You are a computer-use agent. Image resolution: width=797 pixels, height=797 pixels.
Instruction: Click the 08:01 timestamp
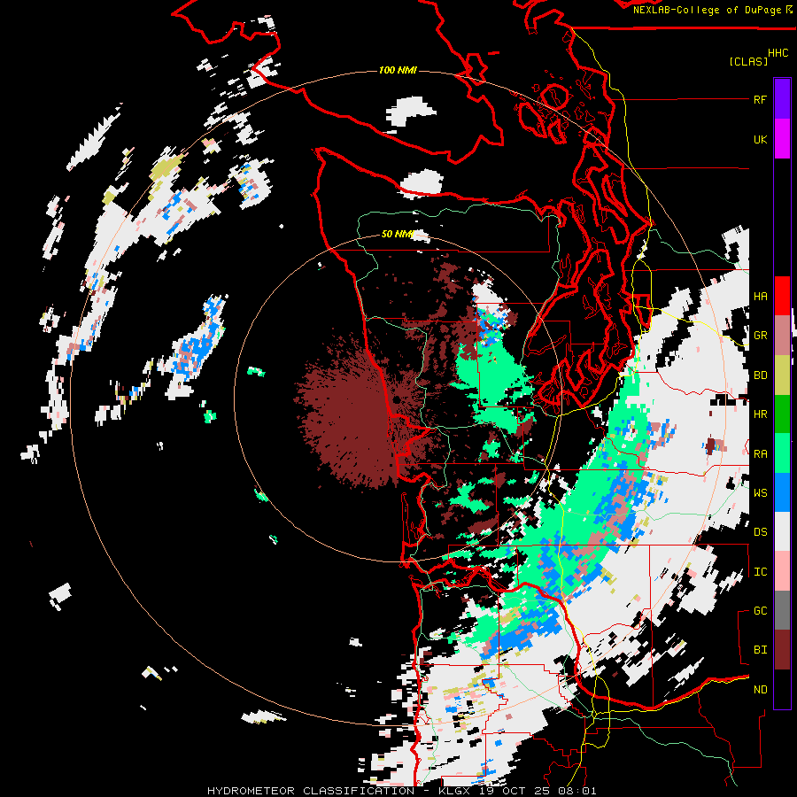[579, 791]
